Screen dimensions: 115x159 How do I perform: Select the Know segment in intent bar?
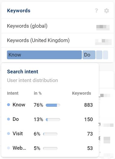[44, 55]
